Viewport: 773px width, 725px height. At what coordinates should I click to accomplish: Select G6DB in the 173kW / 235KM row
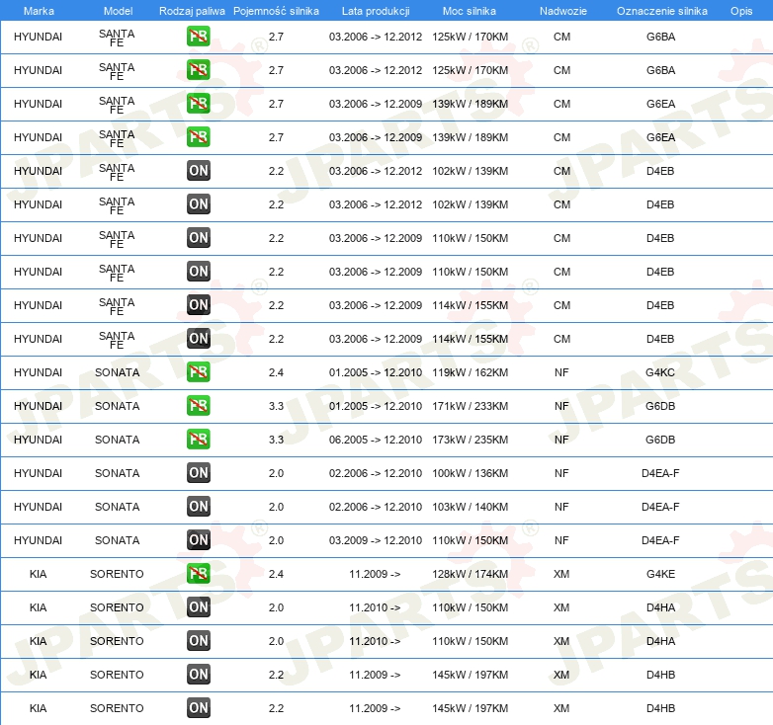pyautogui.click(x=660, y=440)
